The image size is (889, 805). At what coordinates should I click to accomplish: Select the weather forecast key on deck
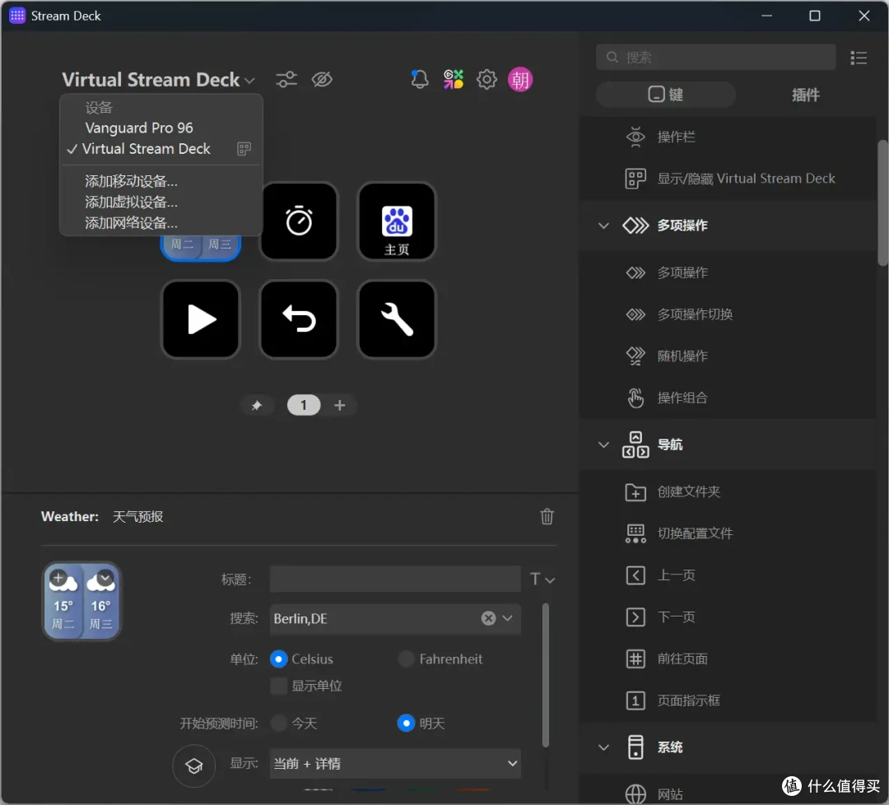[201, 247]
